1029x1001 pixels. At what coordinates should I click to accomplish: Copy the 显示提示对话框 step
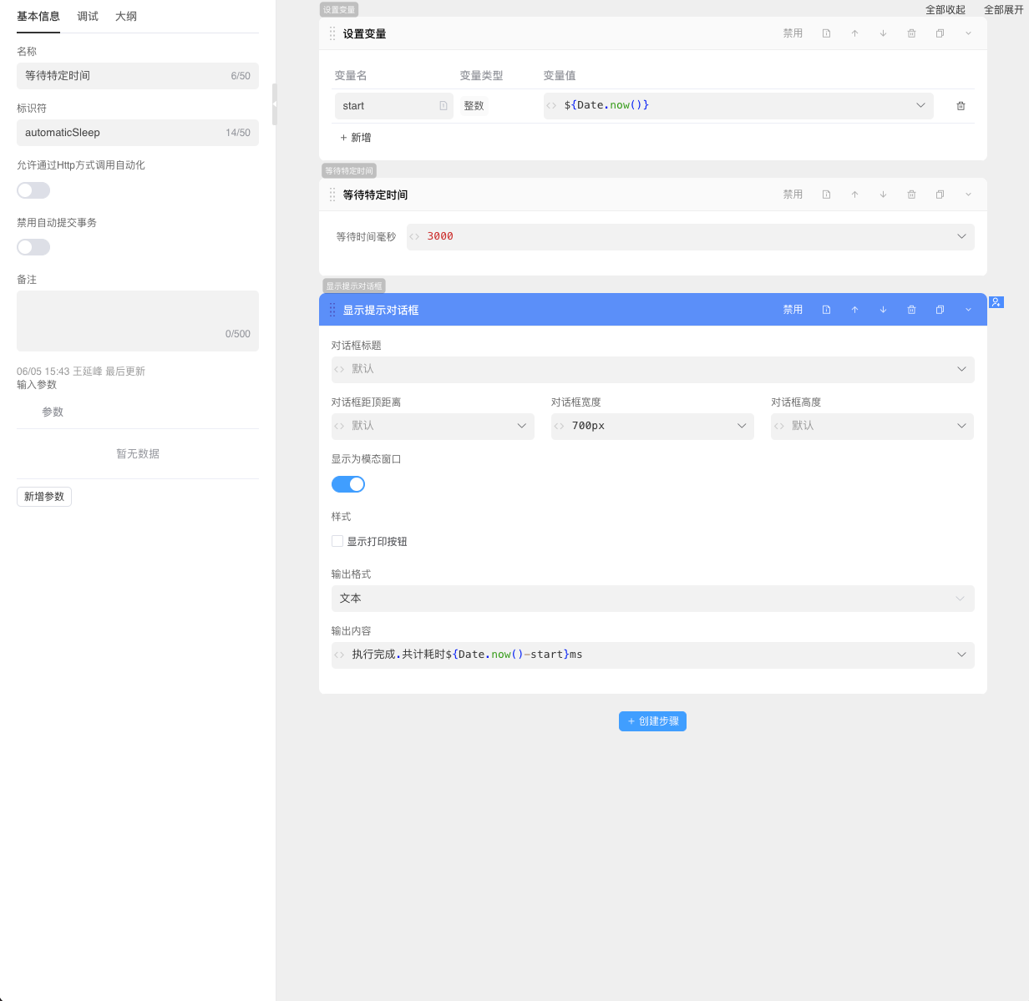(940, 310)
